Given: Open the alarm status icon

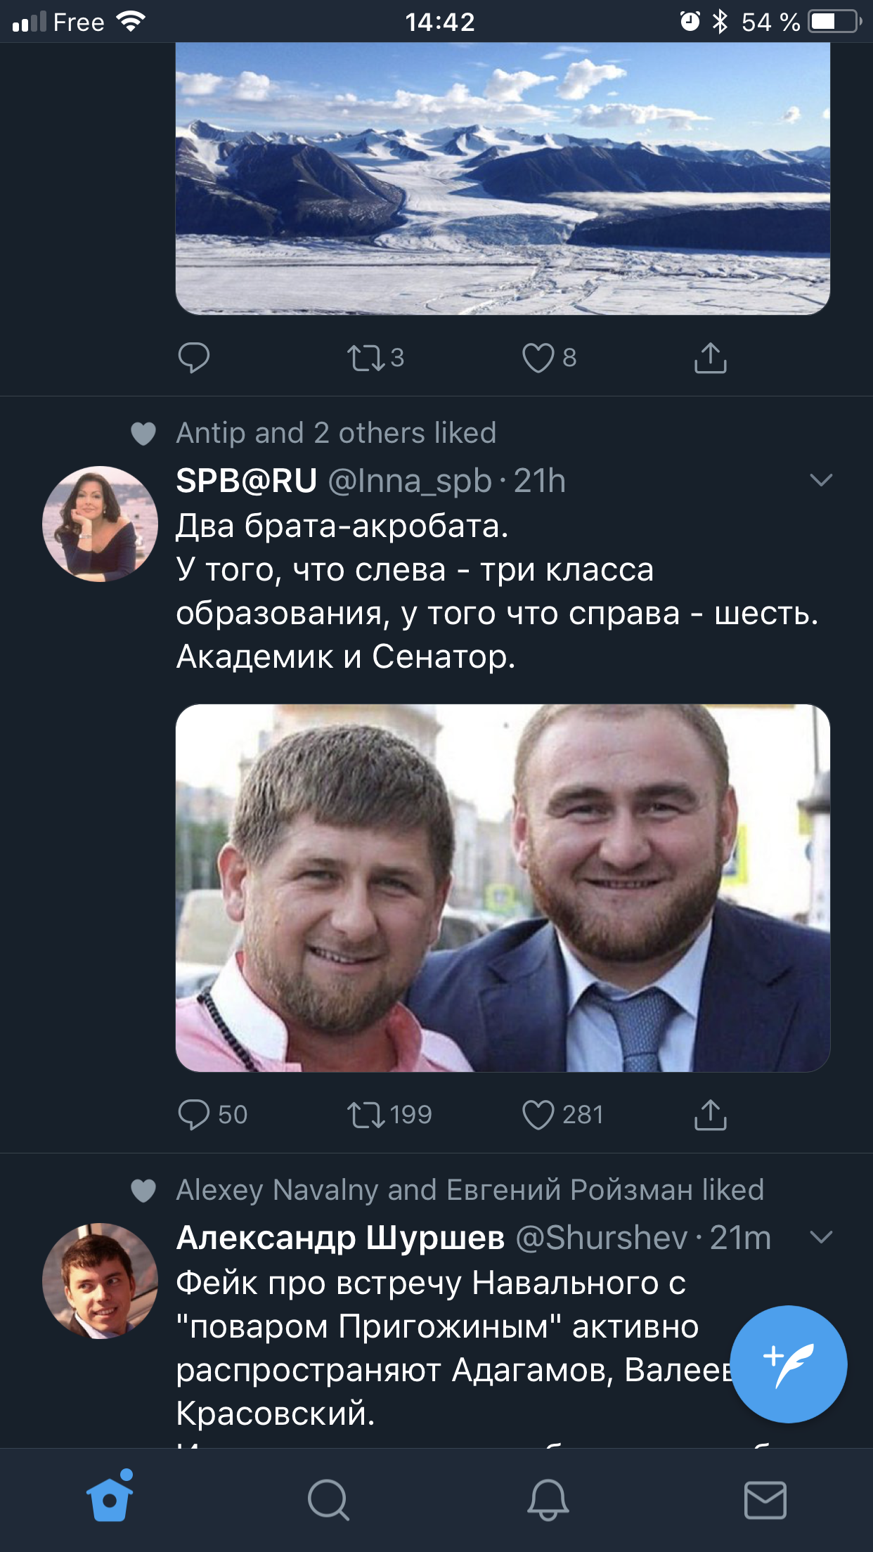Looking at the screenshot, I should click(690, 22).
